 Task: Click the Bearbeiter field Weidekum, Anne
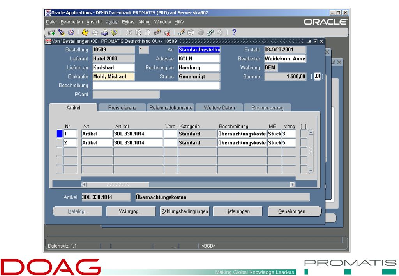(285, 58)
